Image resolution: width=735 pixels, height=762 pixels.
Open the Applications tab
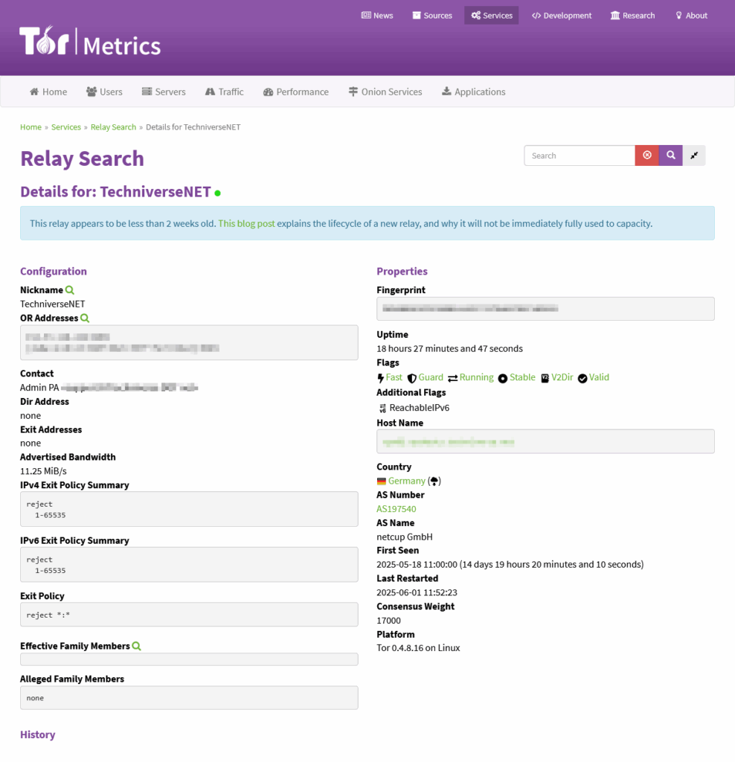tap(474, 92)
